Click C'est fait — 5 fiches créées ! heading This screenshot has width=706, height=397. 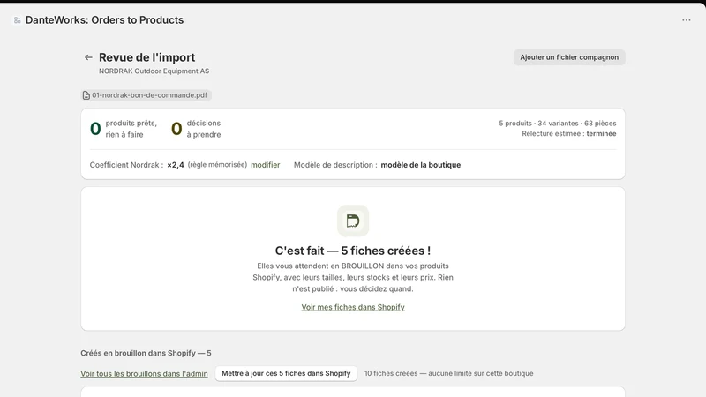pos(353,251)
